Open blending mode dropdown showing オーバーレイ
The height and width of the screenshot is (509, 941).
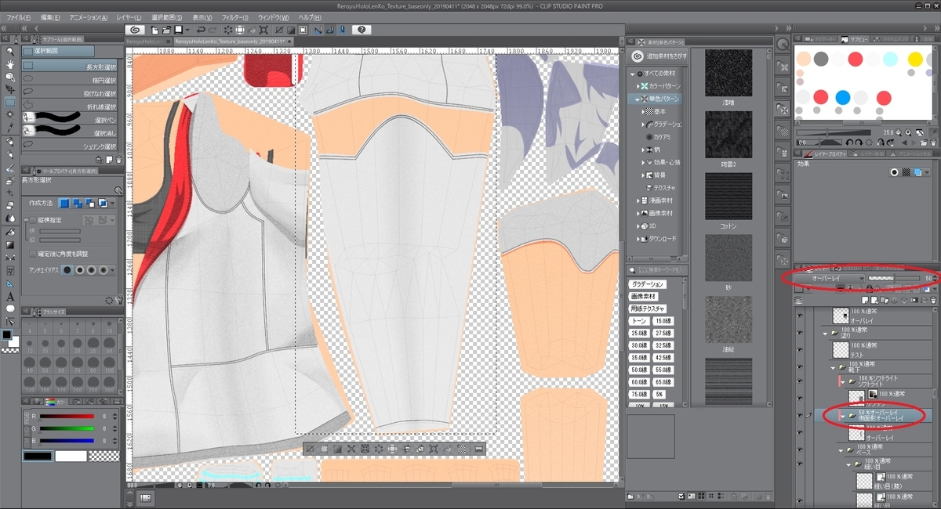point(827,278)
